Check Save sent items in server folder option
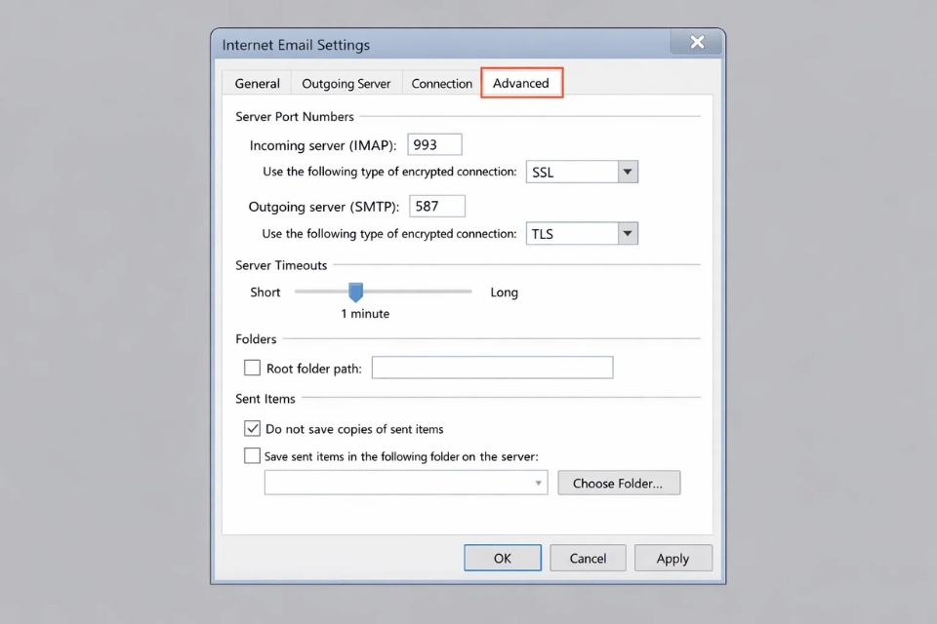Viewport: 937px width, 624px height. pos(252,455)
